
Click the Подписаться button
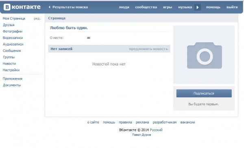point(204,94)
